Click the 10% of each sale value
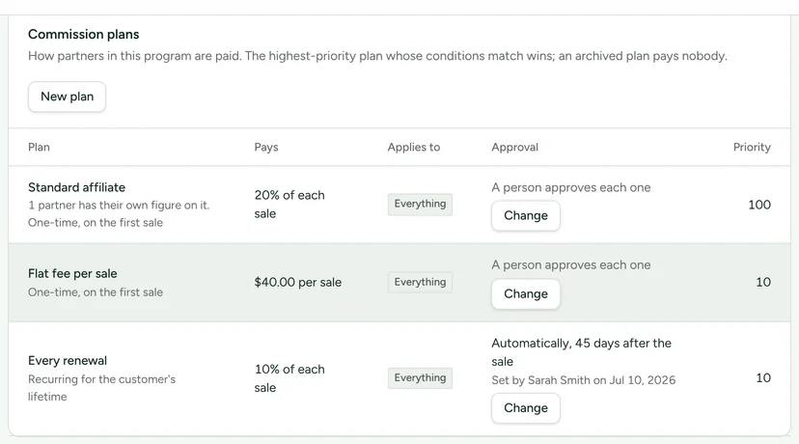The width and height of the screenshot is (799, 444). coord(289,378)
